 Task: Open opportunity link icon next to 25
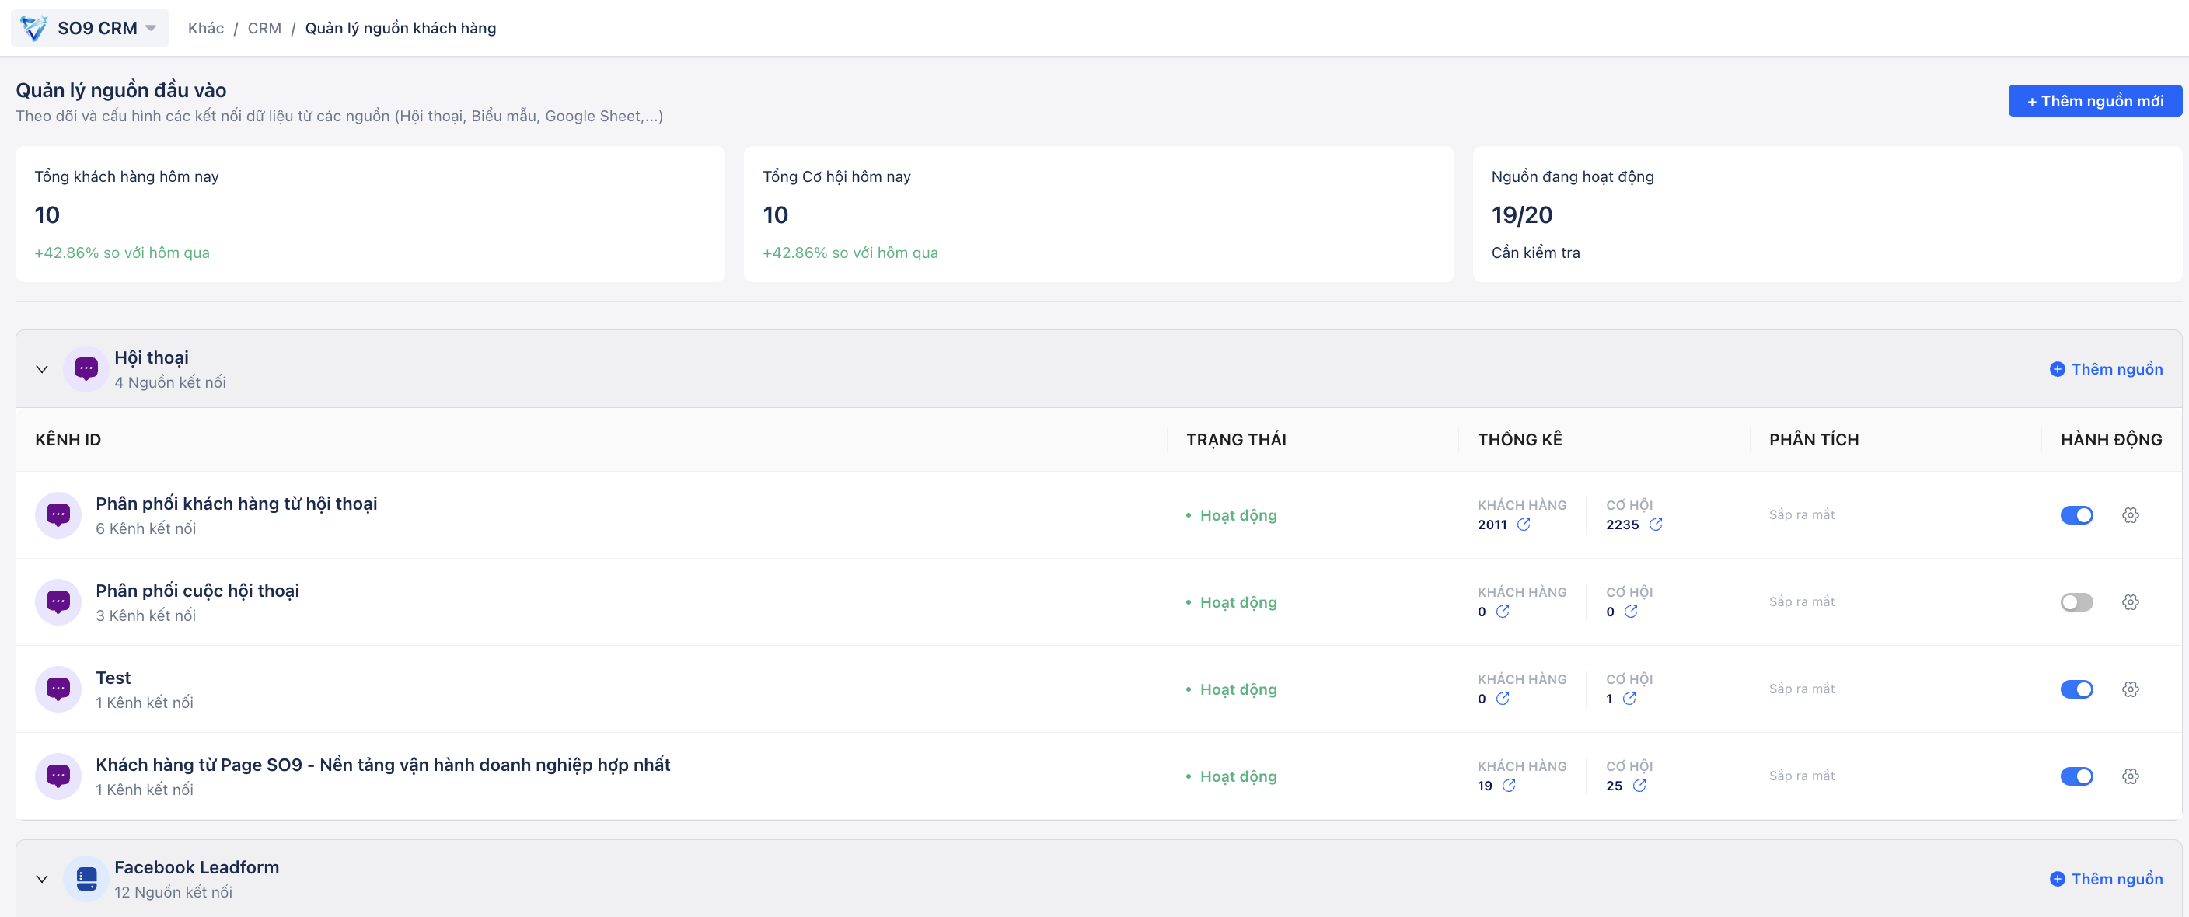pos(1639,785)
